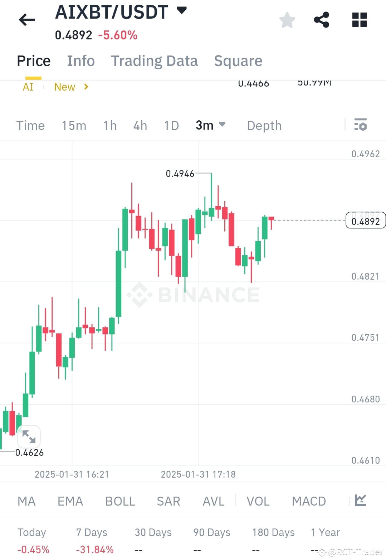This screenshot has width=386, height=560.
Task: Open the Square tab
Action: [x=238, y=61]
